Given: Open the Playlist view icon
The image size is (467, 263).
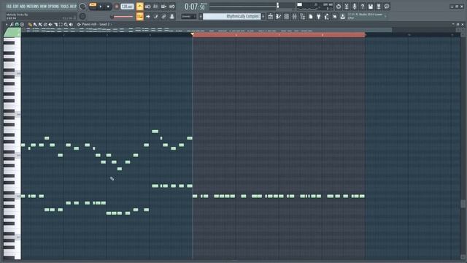Looking at the screenshot, I should tap(271, 17).
